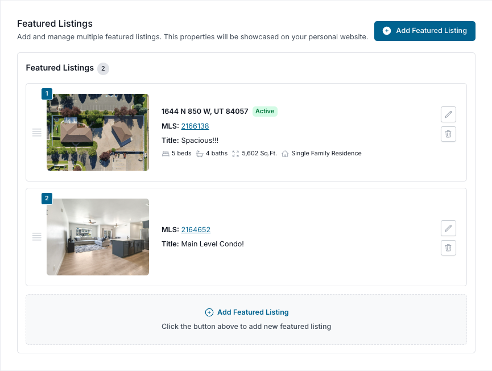Click the listings count badge 2
Screen dimensions: 492x371
(103, 68)
